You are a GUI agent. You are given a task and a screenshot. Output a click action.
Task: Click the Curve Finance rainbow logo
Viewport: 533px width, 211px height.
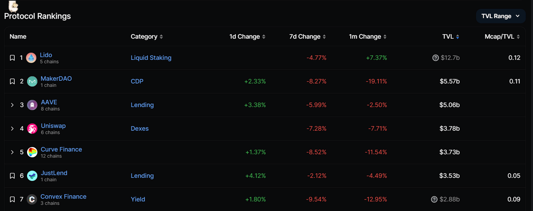[32, 152]
